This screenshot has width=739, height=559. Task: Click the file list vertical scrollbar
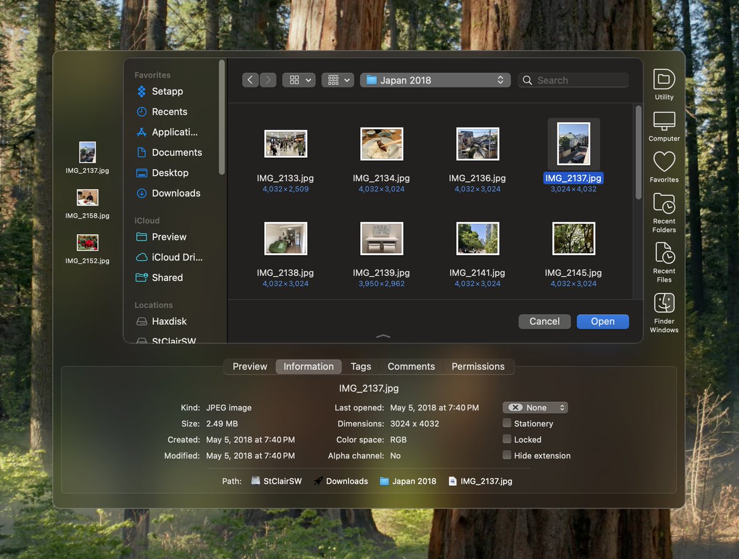click(639, 152)
